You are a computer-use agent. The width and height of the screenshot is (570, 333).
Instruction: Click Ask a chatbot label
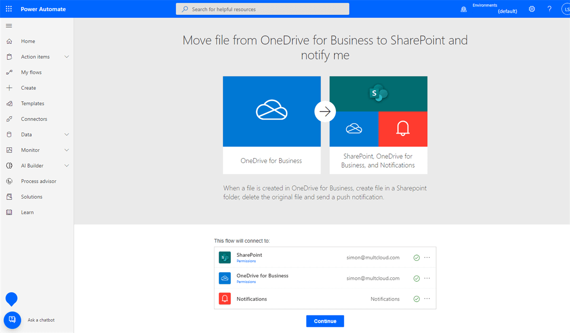41,320
